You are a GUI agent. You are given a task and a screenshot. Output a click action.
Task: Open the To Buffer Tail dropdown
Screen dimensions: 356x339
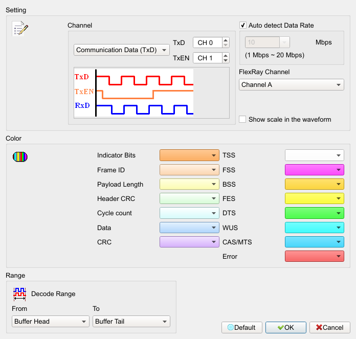tap(131, 321)
